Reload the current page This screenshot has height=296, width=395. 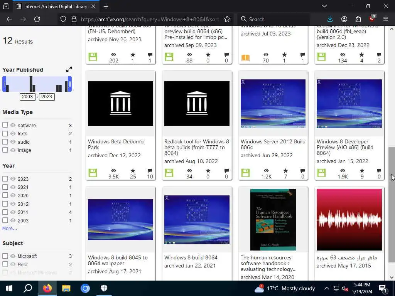[x=37, y=19]
